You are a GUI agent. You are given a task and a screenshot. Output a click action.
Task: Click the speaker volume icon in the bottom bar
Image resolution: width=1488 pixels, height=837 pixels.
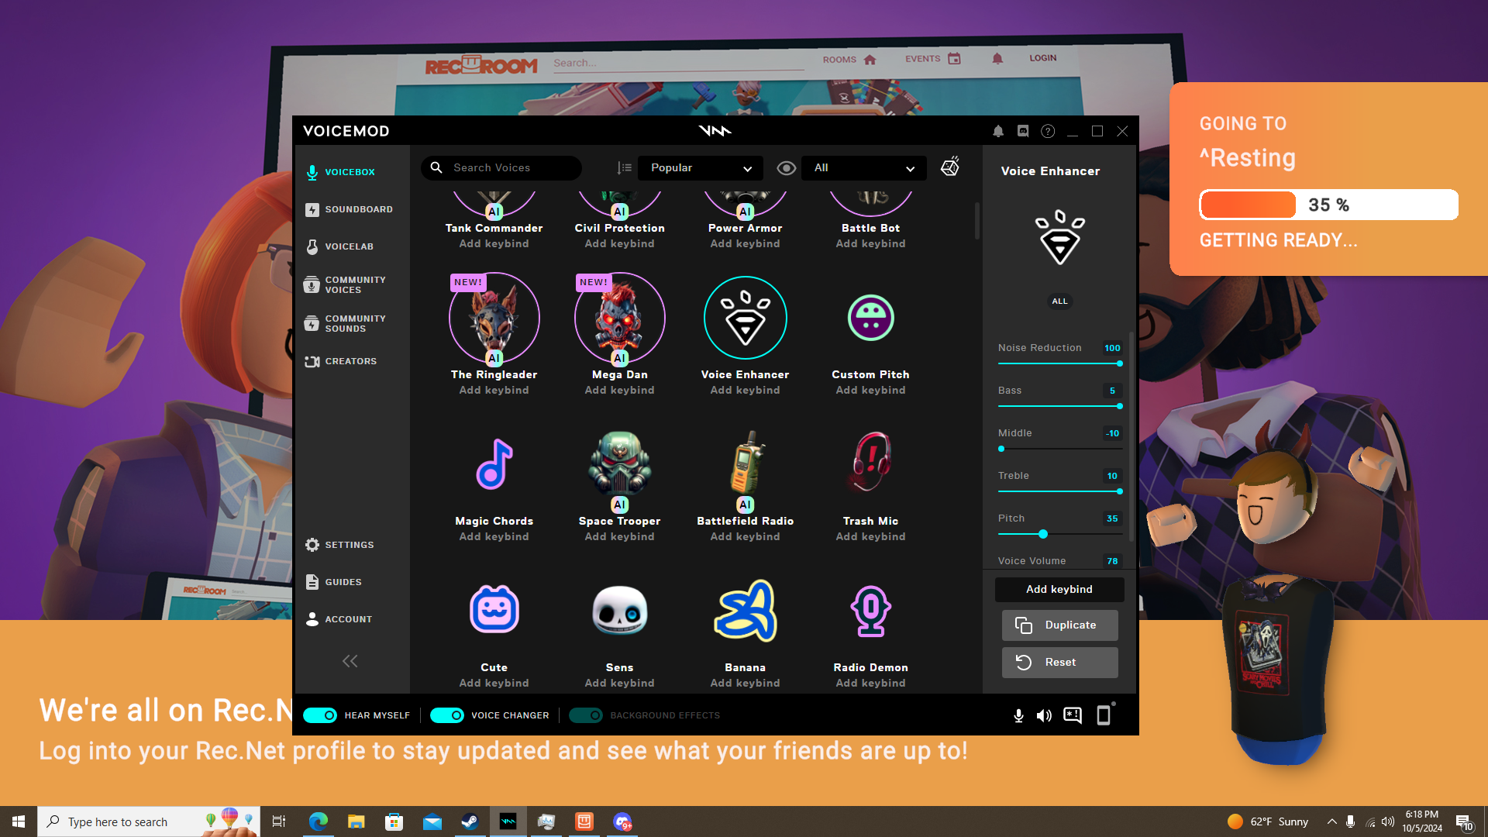[1044, 715]
